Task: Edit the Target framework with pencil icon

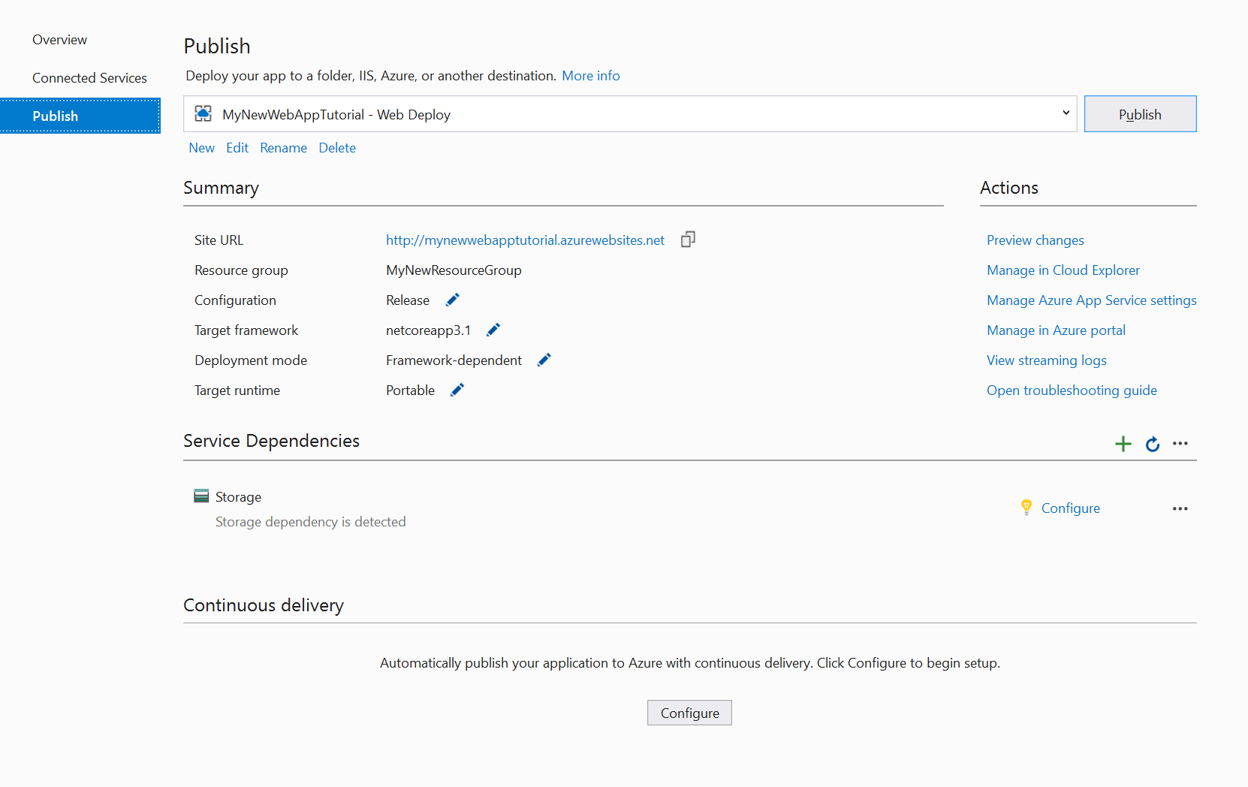Action: pyautogui.click(x=493, y=330)
